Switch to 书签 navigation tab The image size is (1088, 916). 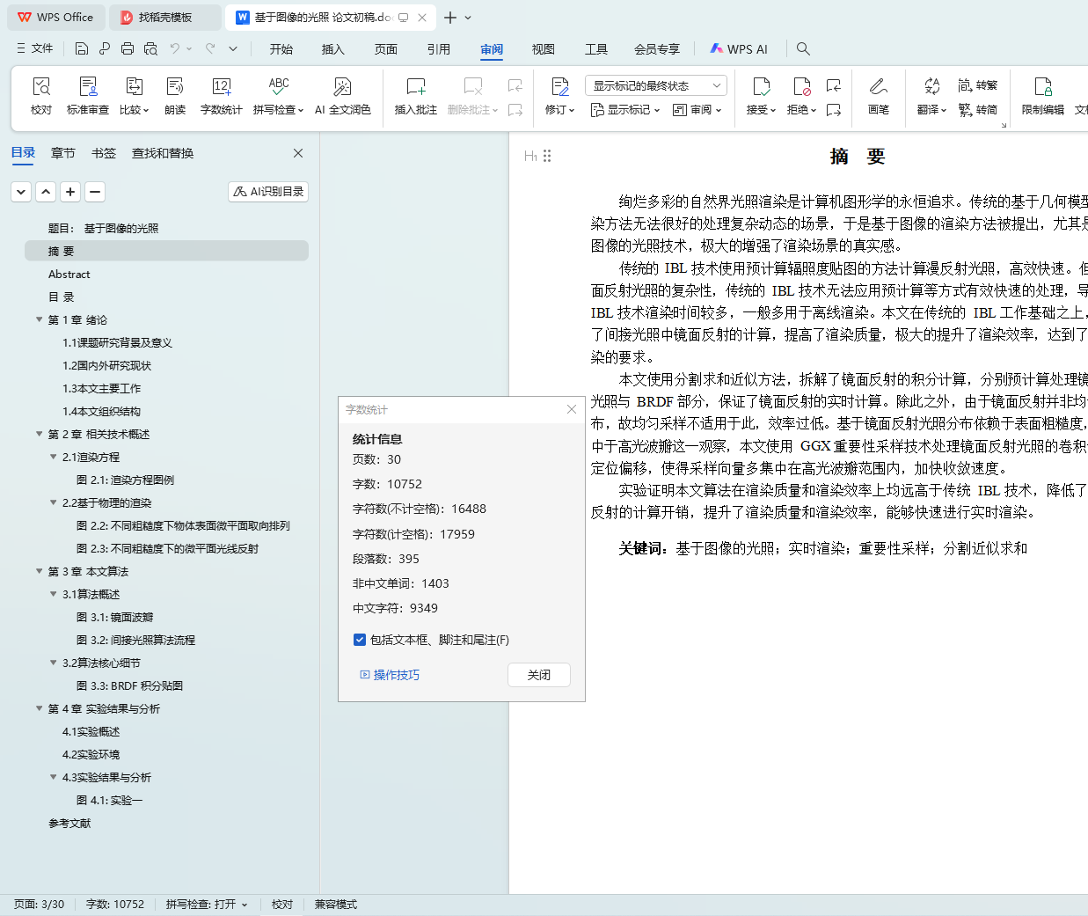click(104, 153)
